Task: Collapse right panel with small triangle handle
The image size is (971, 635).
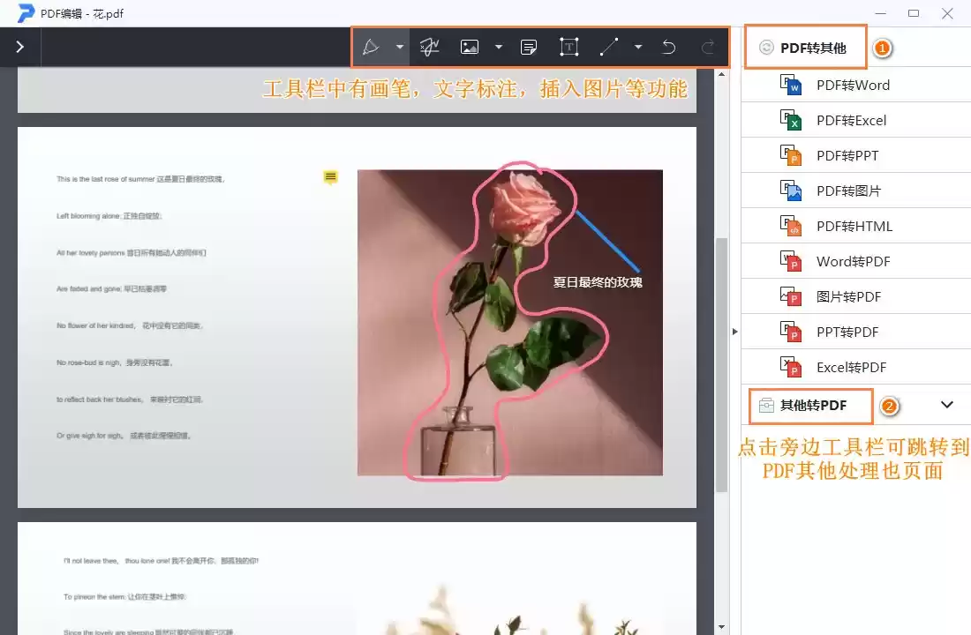Action: pos(734,332)
